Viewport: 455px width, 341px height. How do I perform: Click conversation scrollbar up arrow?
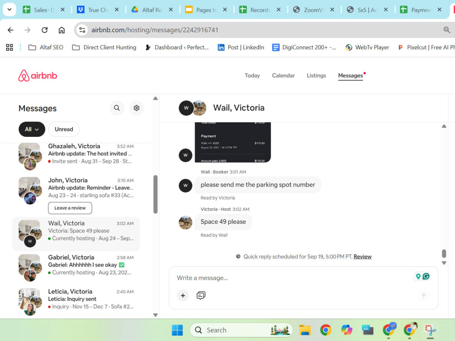click(x=444, y=126)
